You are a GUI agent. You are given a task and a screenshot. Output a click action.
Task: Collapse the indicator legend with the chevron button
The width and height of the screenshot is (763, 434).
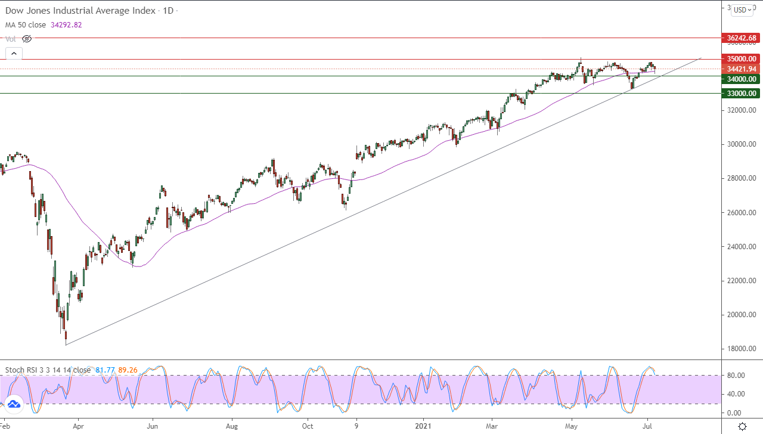tap(13, 54)
